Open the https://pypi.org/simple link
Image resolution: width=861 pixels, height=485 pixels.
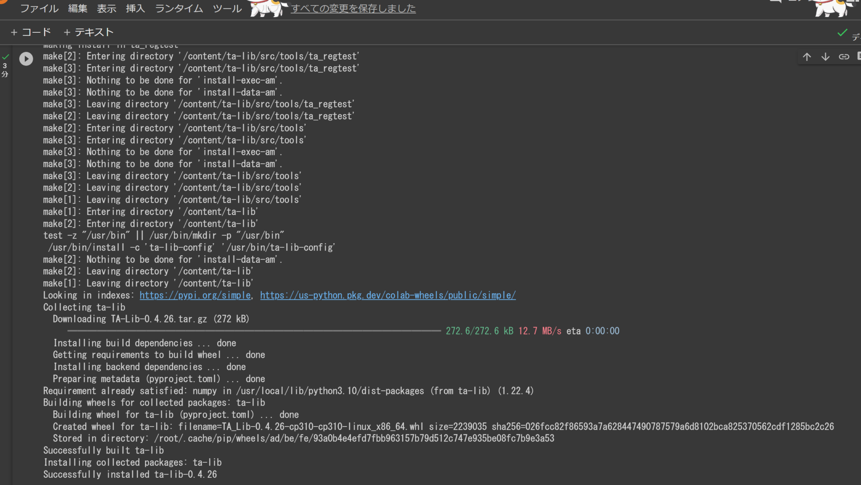[x=195, y=295]
